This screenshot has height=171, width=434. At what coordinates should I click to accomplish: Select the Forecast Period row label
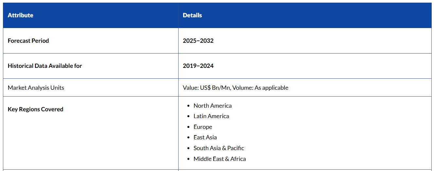(28, 41)
